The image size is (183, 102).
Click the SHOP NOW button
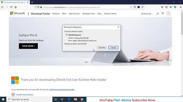28,46
